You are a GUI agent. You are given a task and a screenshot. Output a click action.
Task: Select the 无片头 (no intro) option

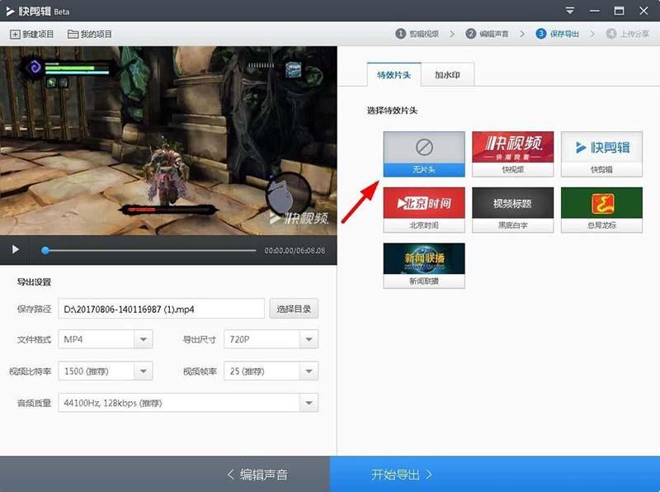[x=424, y=154]
